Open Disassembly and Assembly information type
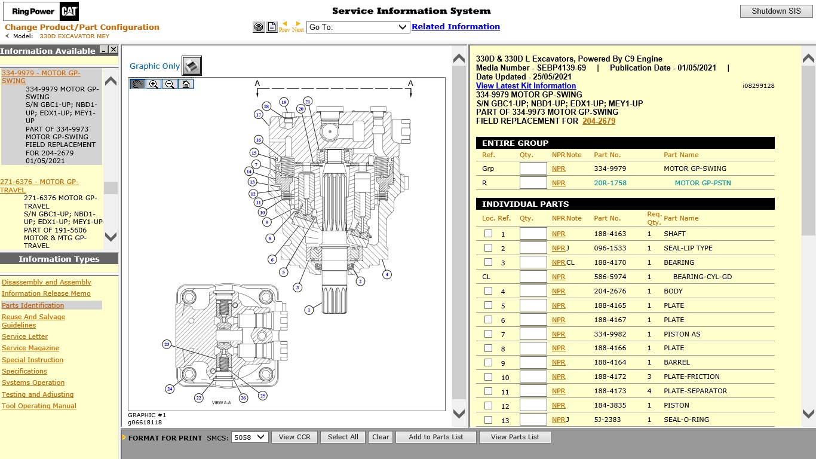Screen dimensions: 816x459 pyautogui.click(x=47, y=282)
